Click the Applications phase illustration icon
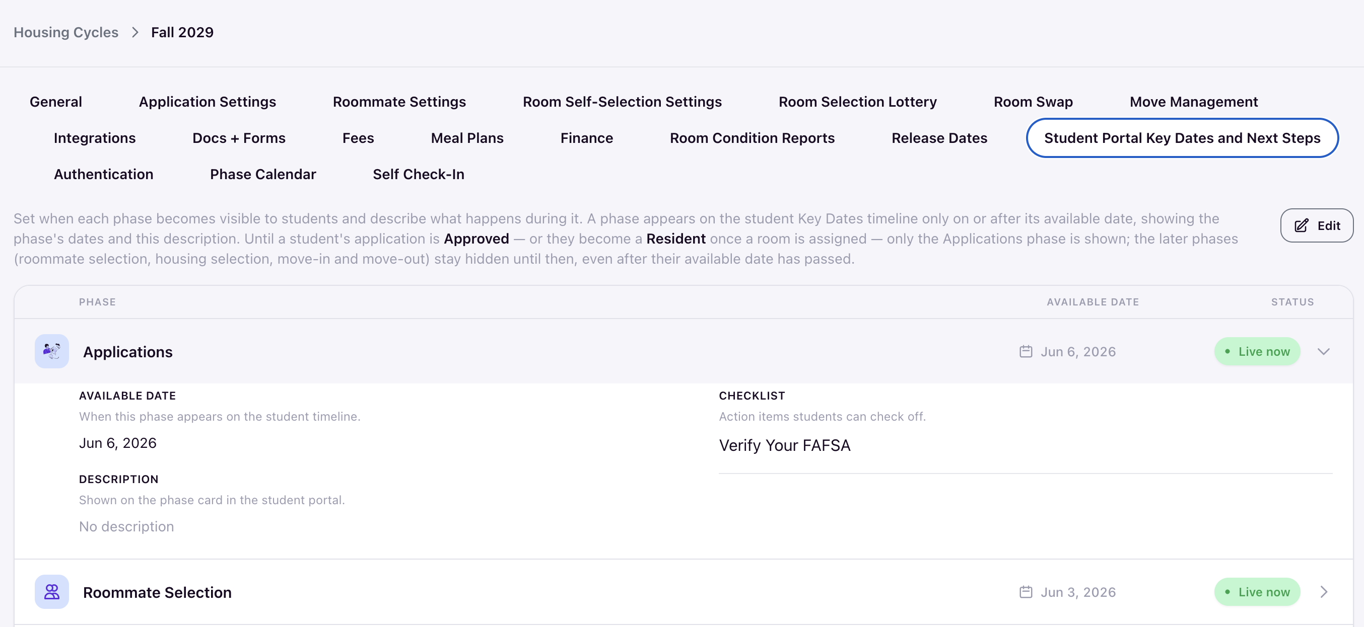1364x627 pixels. click(x=52, y=351)
